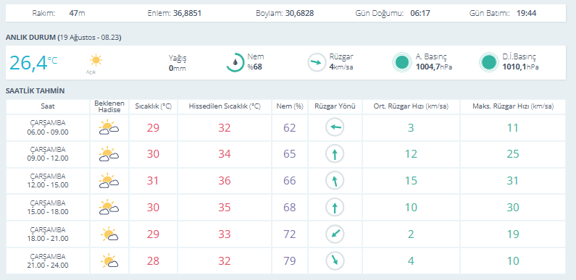
Task: Click humidity value 79
Action: 290,261
